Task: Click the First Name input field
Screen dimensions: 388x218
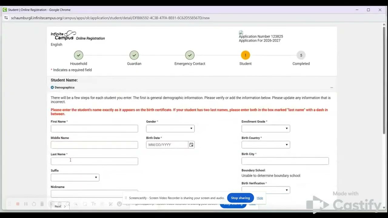Action: 94,128
